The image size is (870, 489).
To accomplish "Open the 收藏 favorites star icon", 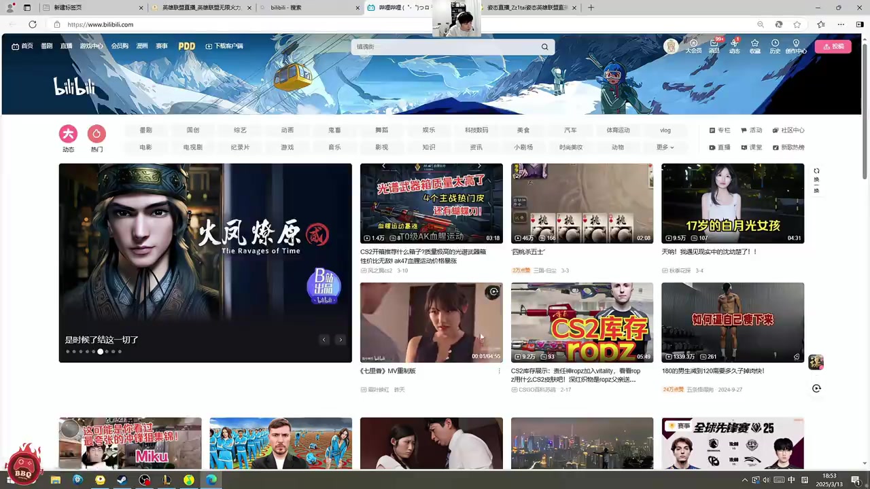I will coord(754,44).
